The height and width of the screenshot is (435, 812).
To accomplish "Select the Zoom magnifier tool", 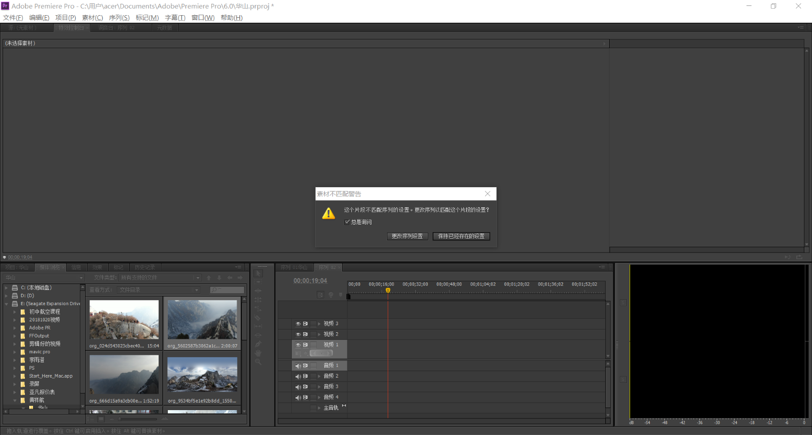I will 258,361.
